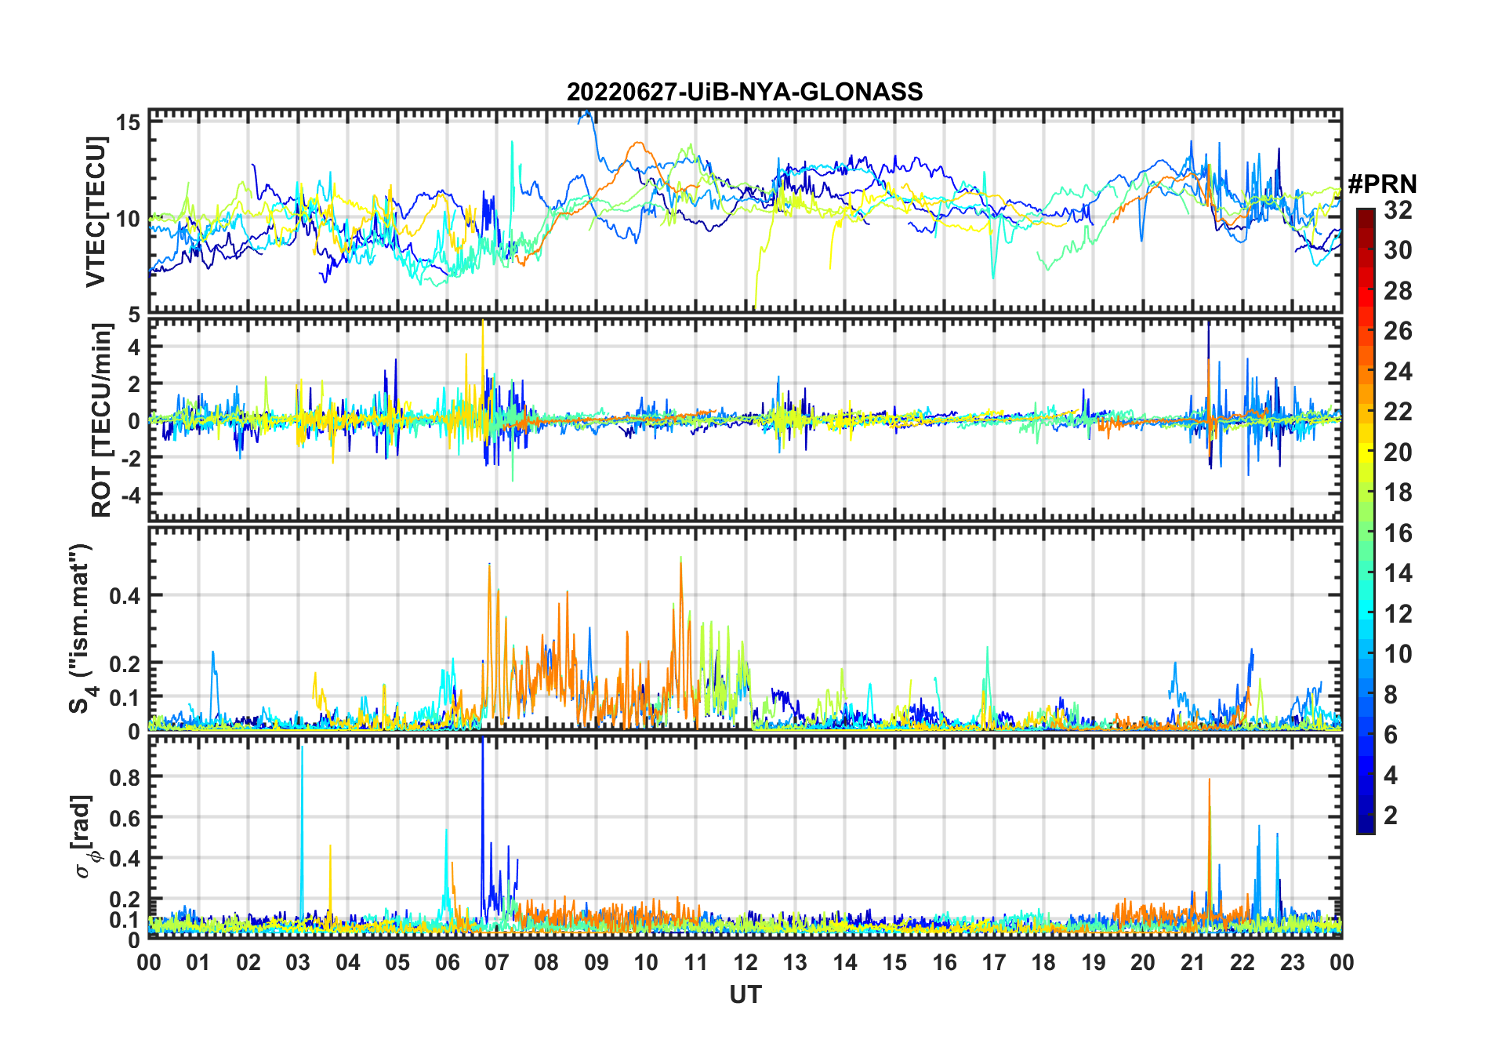
Task: Select x-axis hour label "05"
Action: coord(397,962)
